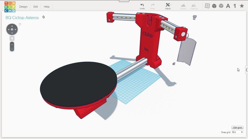
Task: Select the workplane grid icon
Action: point(207,6)
